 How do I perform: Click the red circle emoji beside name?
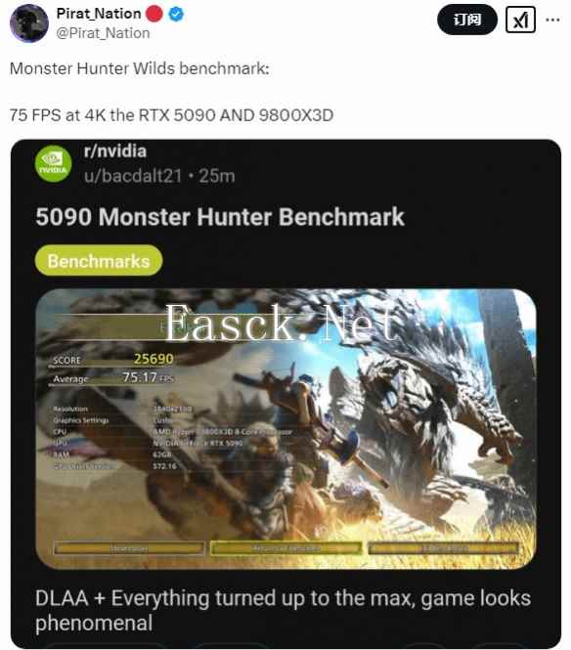[154, 14]
